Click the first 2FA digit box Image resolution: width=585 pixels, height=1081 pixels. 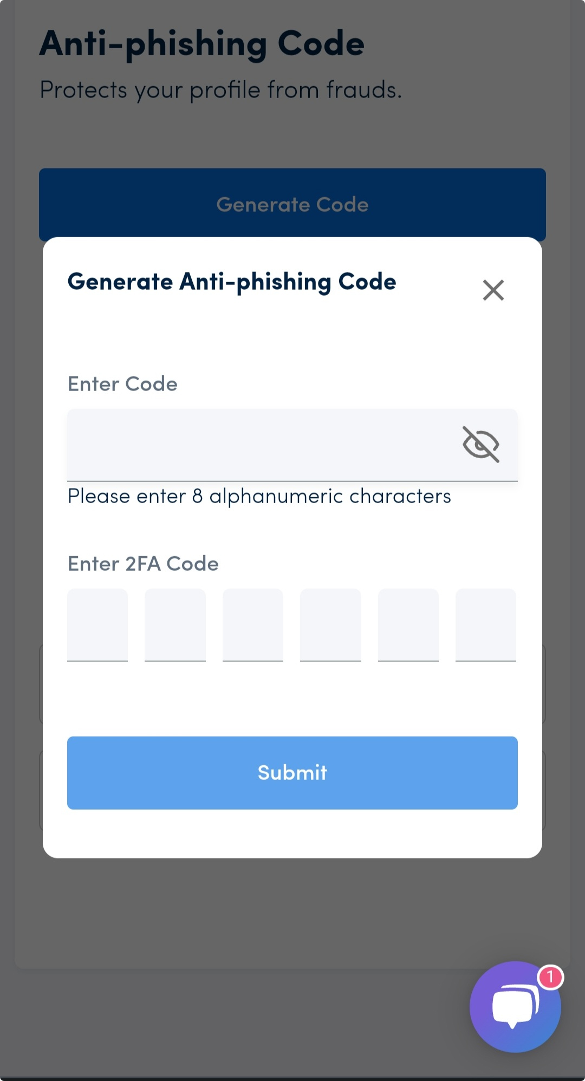97,624
